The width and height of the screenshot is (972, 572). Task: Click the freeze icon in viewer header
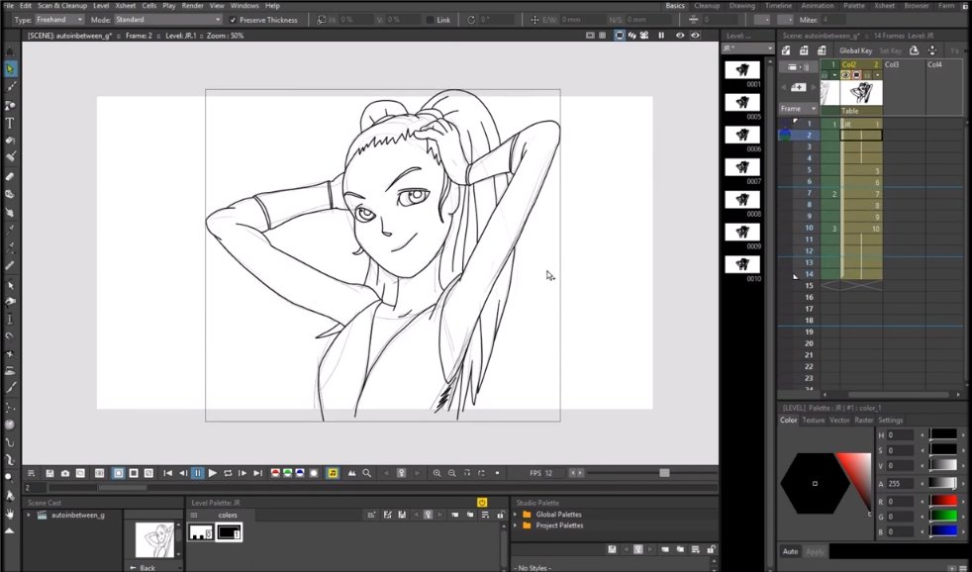pos(661,35)
